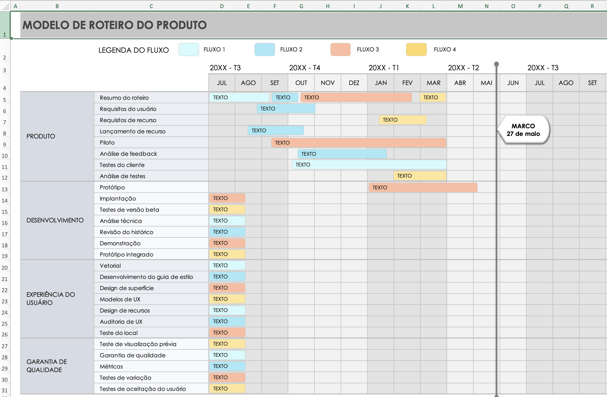
Task: Click the EXPERIÊNCIA DO USUÁRIO category cell
Action: click(x=57, y=299)
